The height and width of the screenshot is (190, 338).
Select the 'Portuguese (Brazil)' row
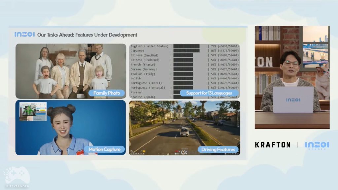185,83
